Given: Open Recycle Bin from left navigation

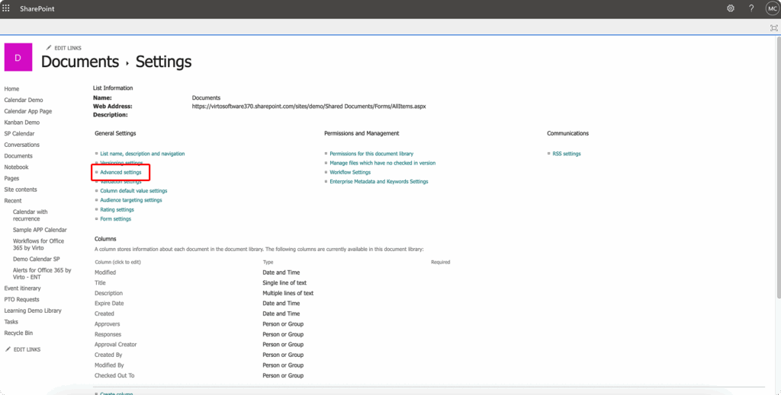Looking at the screenshot, I should (x=18, y=333).
